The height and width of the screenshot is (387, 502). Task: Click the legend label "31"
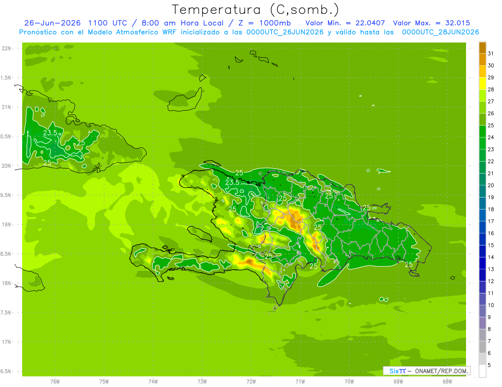[x=491, y=53]
